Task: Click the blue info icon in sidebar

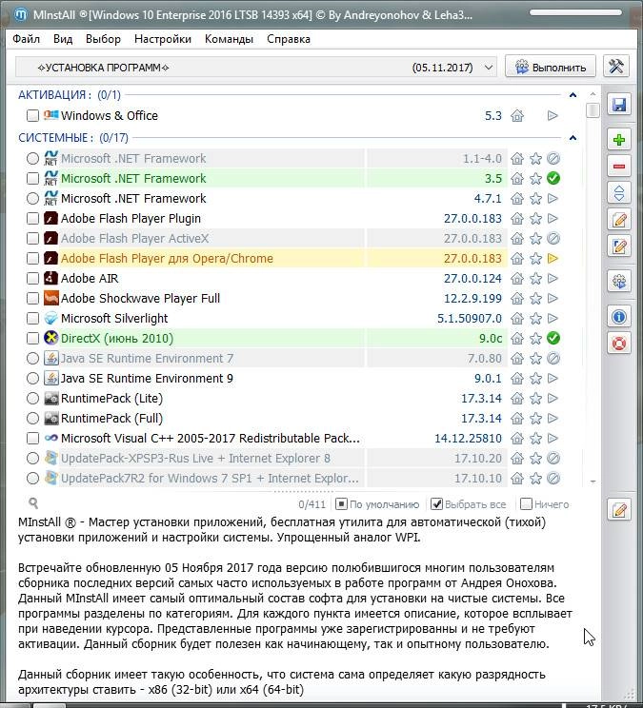Action: [618, 317]
